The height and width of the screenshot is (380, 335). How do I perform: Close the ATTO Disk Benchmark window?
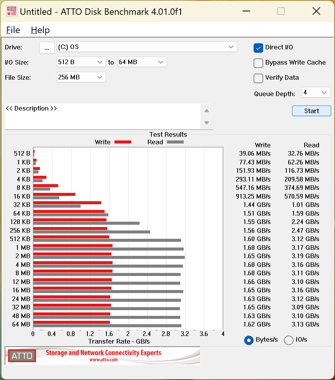click(x=316, y=11)
